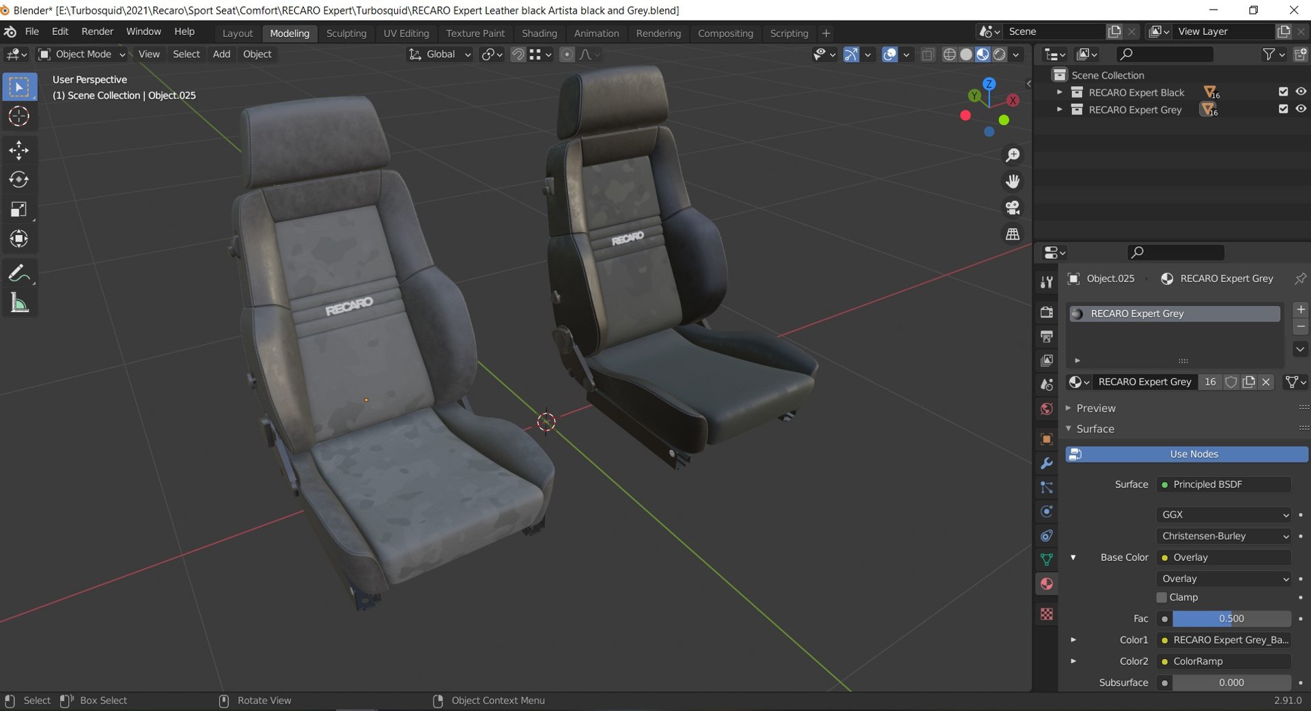The height and width of the screenshot is (711, 1311).
Task: Click the new collection icon in outliner
Action: click(1300, 54)
